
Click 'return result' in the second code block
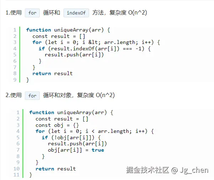click(56, 169)
